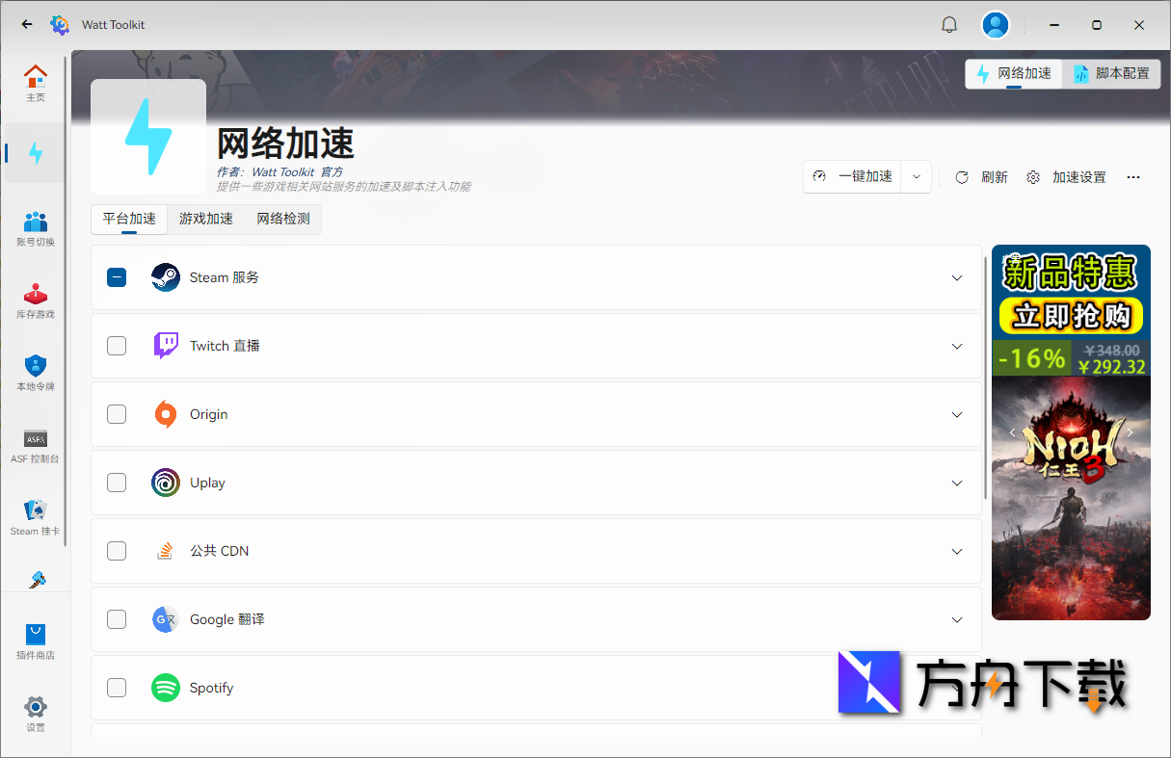Image resolution: width=1171 pixels, height=758 pixels.
Task: Uncheck the Steam 服务 acceleration checkbox
Action: (x=116, y=277)
